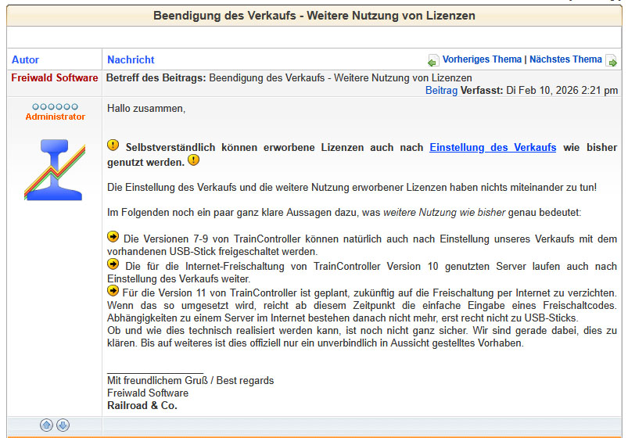Click the previous topic arrow icon
The width and height of the screenshot is (628, 438).
[x=433, y=61]
